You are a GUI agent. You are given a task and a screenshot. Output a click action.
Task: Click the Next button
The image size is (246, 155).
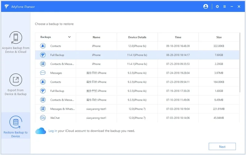[x=222, y=146]
